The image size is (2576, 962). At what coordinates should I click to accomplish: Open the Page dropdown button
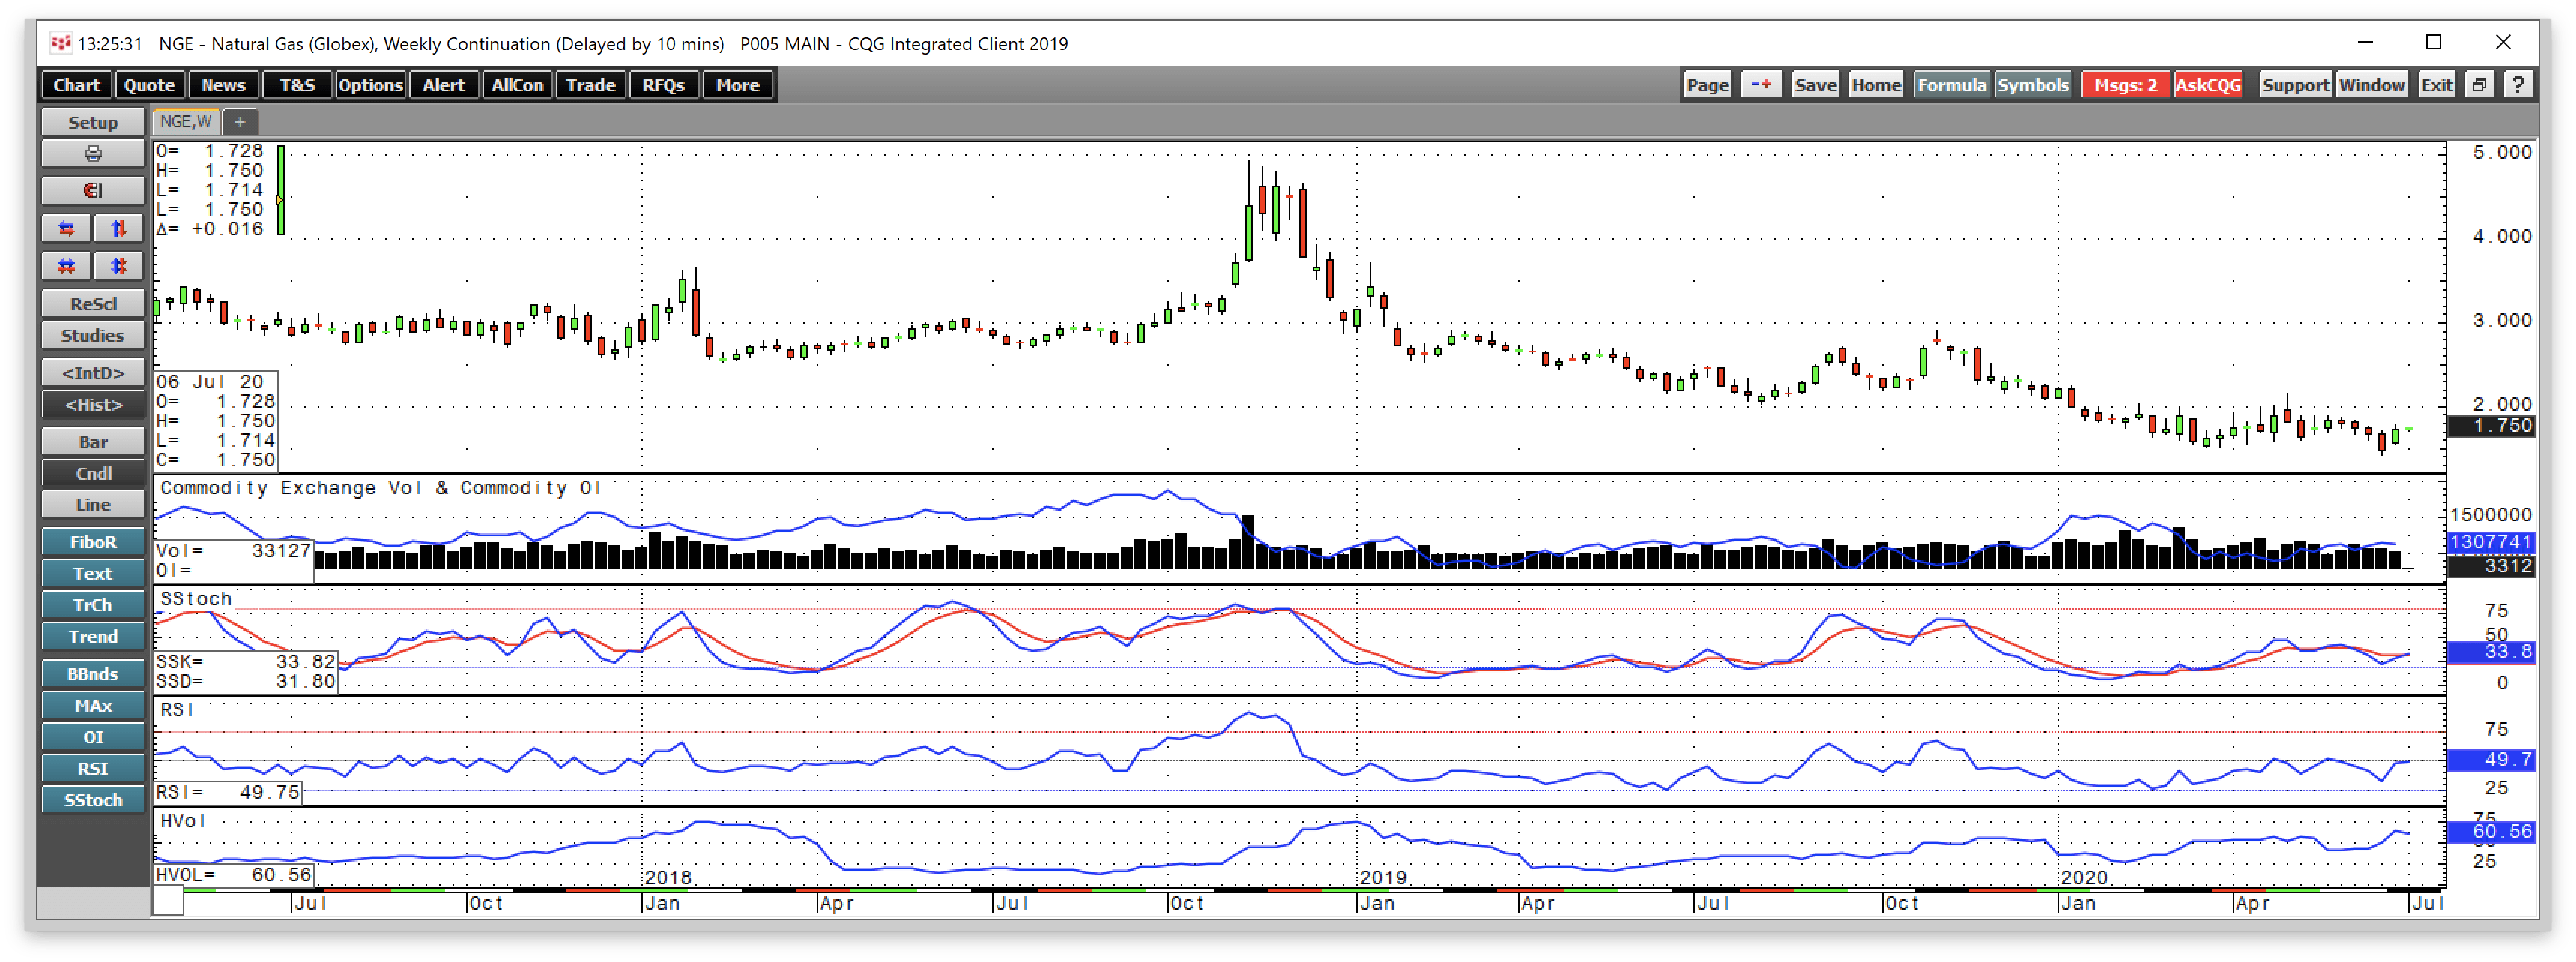pyautogui.click(x=1707, y=85)
